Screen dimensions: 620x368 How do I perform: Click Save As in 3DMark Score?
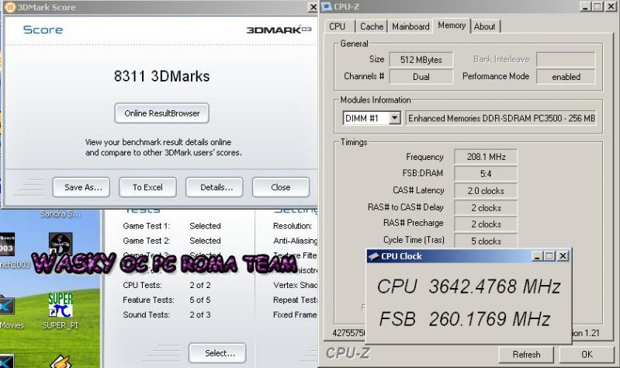81,187
